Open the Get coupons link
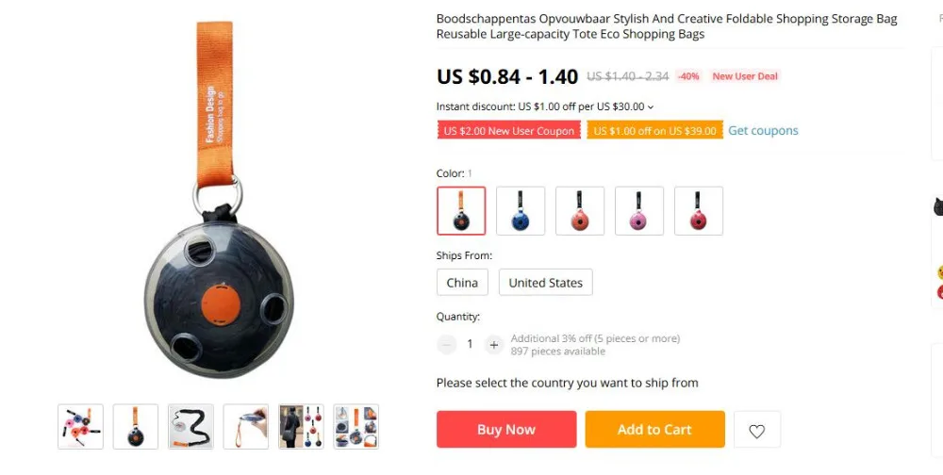The image size is (943, 475). tap(763, 130)
